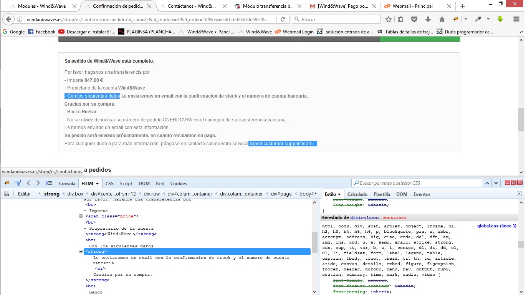
Task: Open global.css (línea 3) source link
Action: (x=496, y=226)
